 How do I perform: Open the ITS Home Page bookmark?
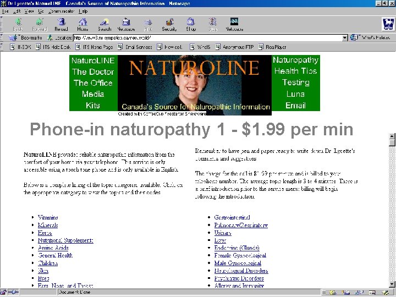(94, 47)
